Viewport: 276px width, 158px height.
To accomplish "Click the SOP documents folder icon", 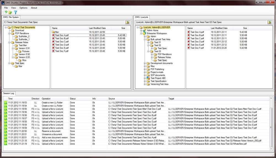I will [x=148, y=75].
